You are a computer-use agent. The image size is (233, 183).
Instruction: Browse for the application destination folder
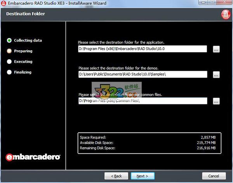216,49
